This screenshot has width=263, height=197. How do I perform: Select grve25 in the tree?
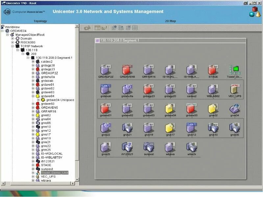(46, 150)
